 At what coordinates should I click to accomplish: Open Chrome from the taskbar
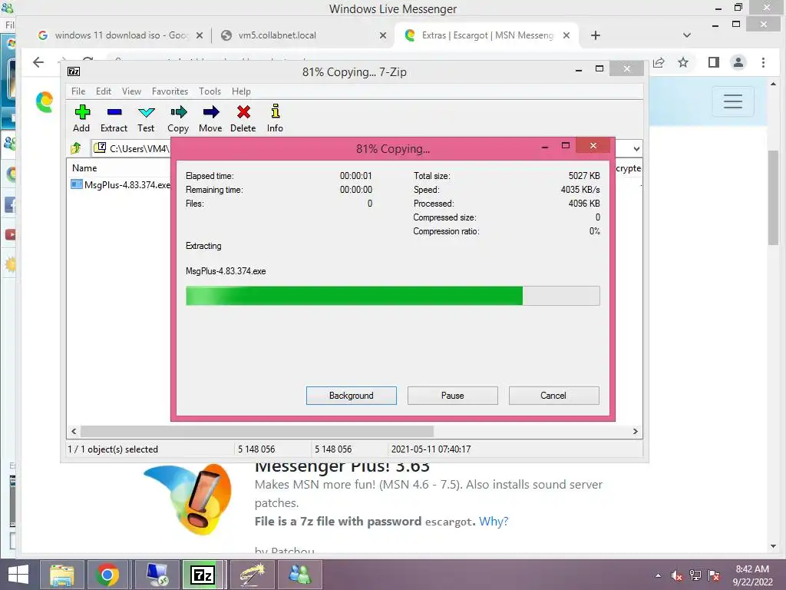pos(107,575)
